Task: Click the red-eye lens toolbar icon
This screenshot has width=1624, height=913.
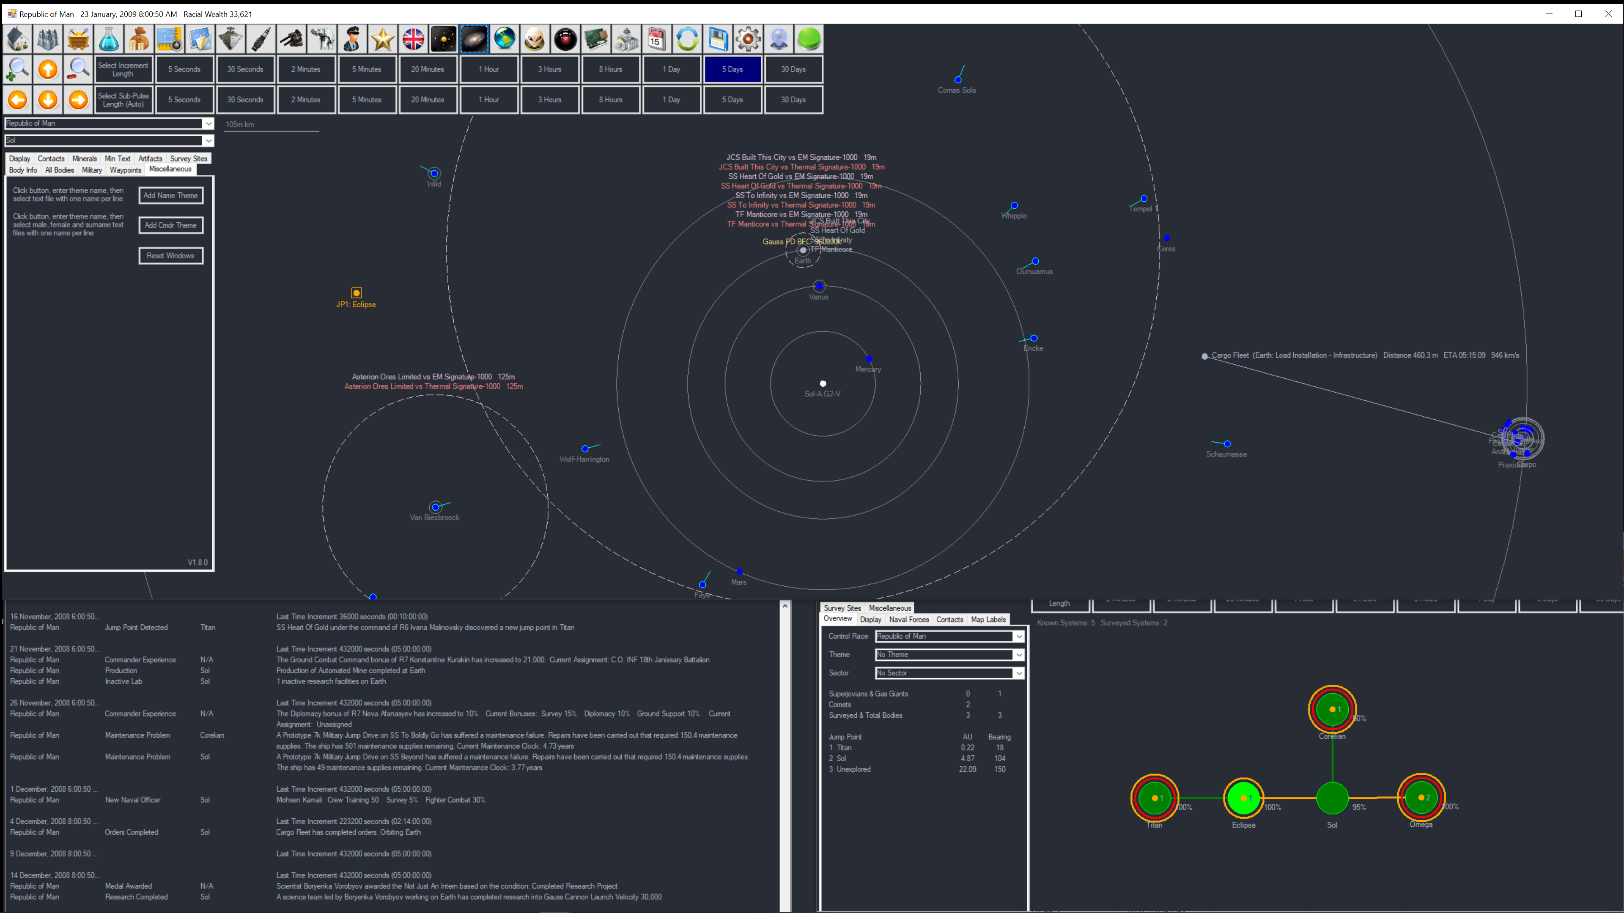Action: (x=565, y=39)
